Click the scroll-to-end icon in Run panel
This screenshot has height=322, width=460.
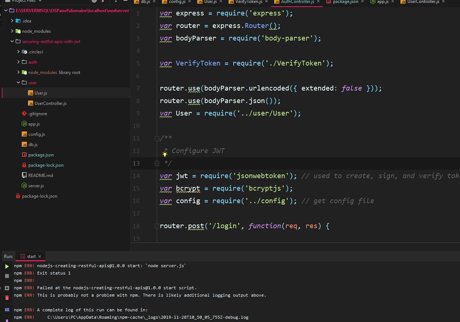tap(7, 288)
